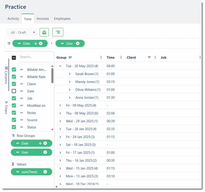The width and height of the screenshot is (205, 192).
Task: Expand the Olivia Wiliams row
Action: (x=70, y=90)
